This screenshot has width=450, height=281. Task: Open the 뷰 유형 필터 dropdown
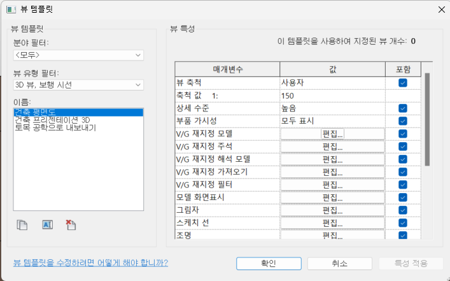coord(78,85)
